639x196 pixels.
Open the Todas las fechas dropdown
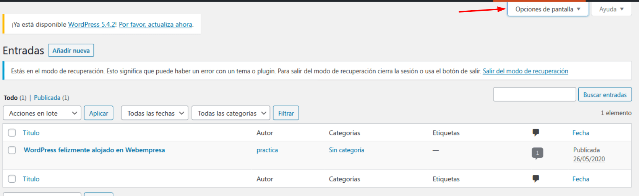tap(155, 113)
